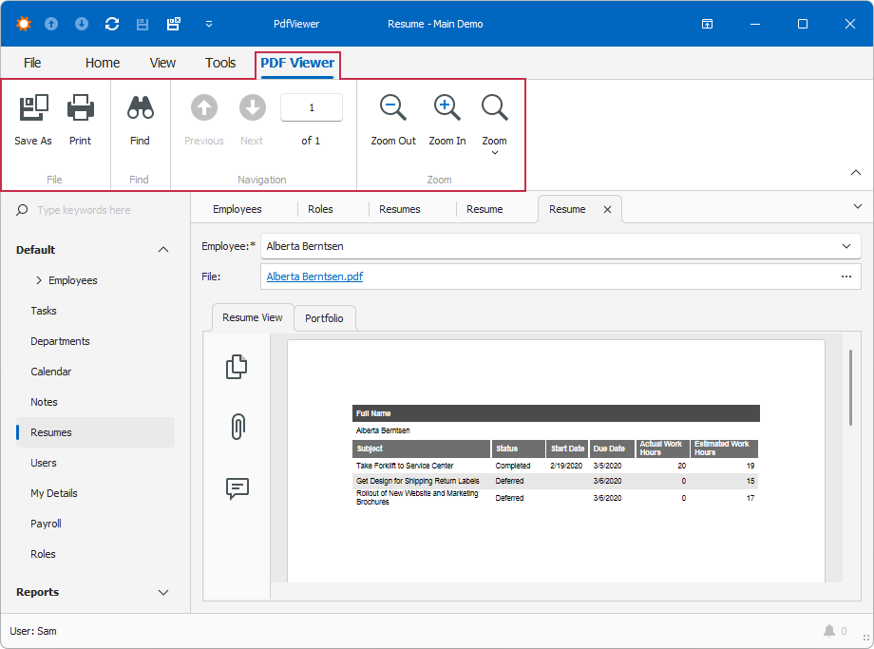
Task: Print the PDF document
Action: [x=81, y=109]
